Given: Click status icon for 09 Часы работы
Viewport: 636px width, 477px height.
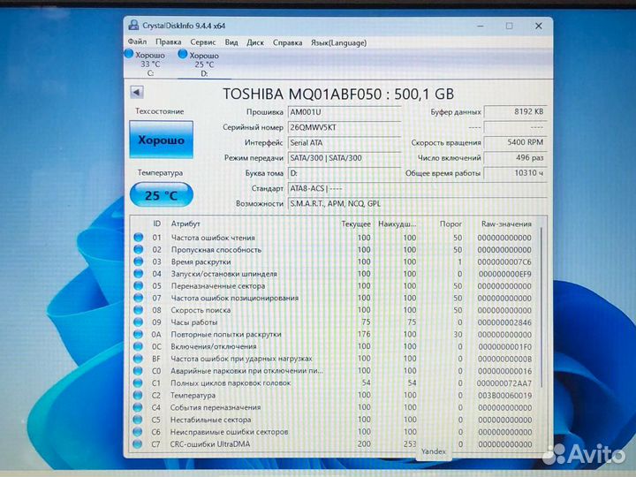Looking at the screenshot, I should click(139, 322).
